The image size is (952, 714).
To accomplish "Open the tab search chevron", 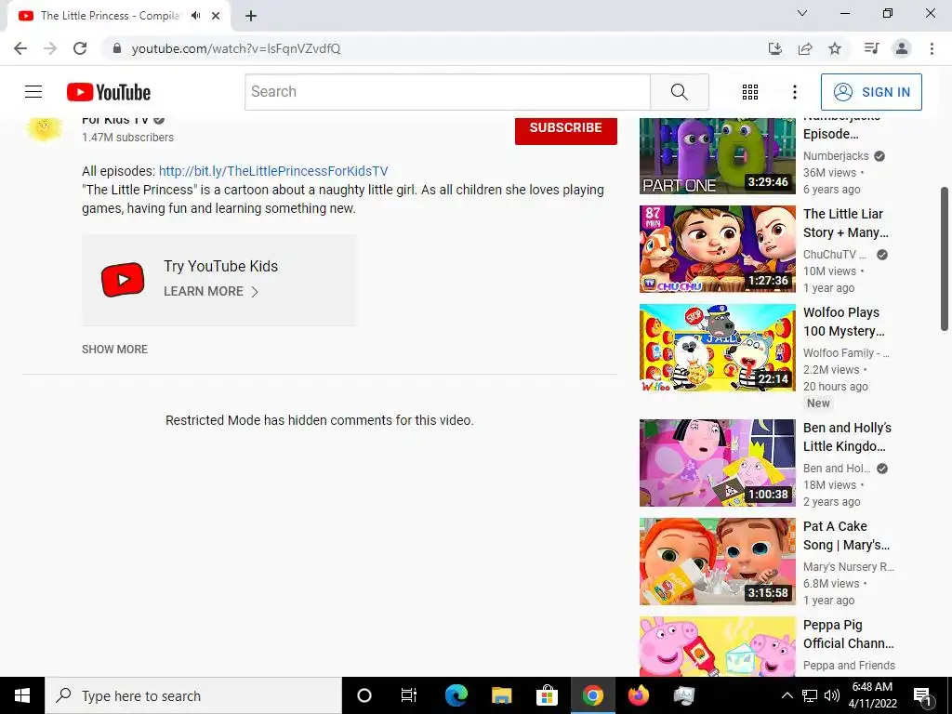I will [802, 13].
